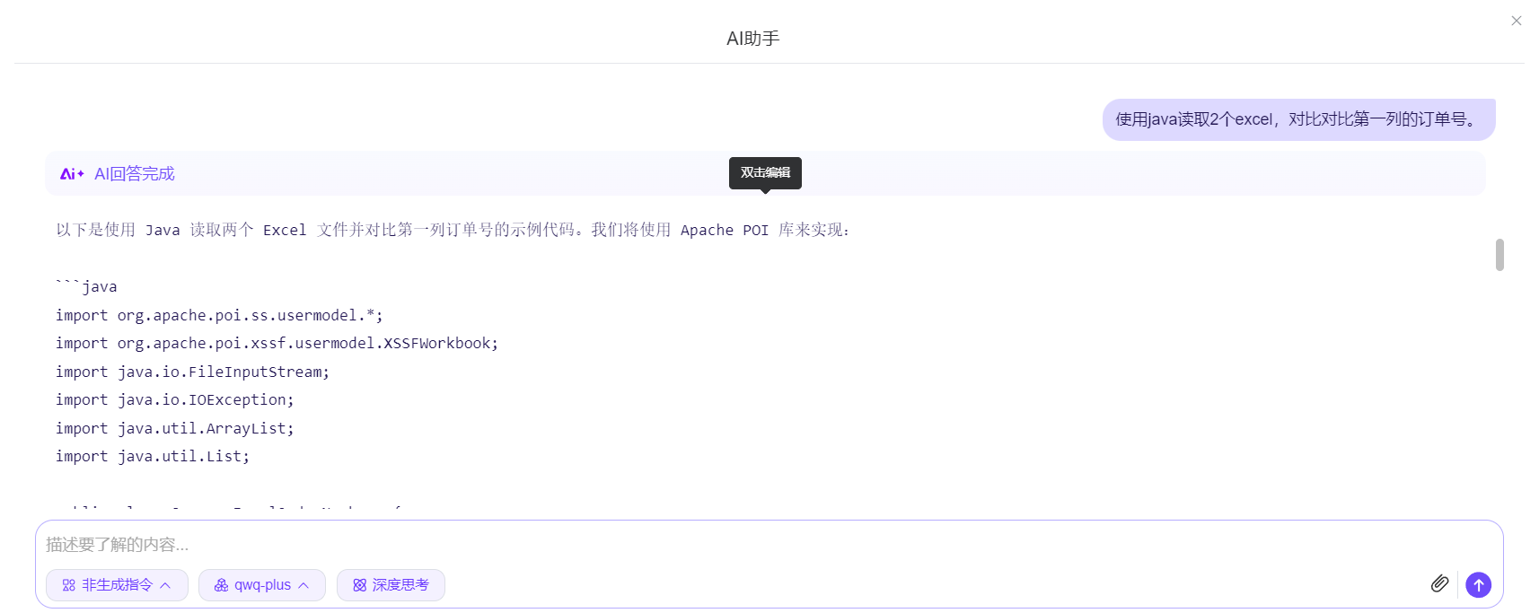The image size is (1539, 613).
Task: Click the 双击编辑 tooltip
Action: click(x=765, y=172)
